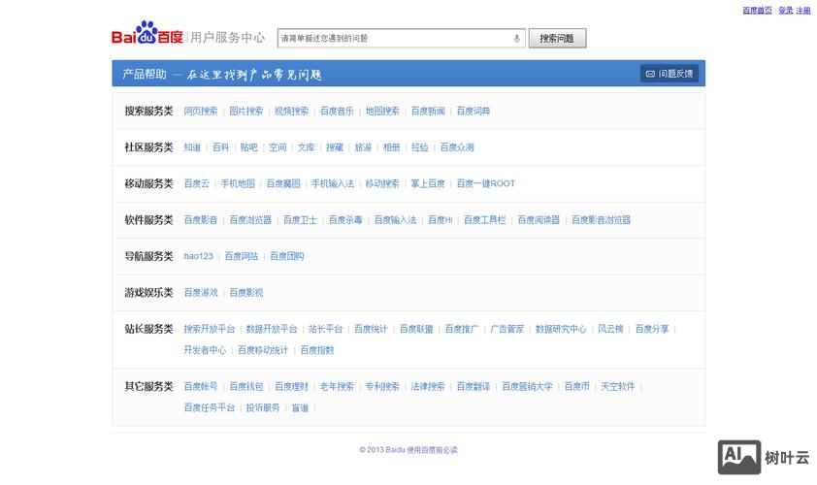Open 百度浏览器 link
The image size is (817, 485).
click(x=250, y=220)
